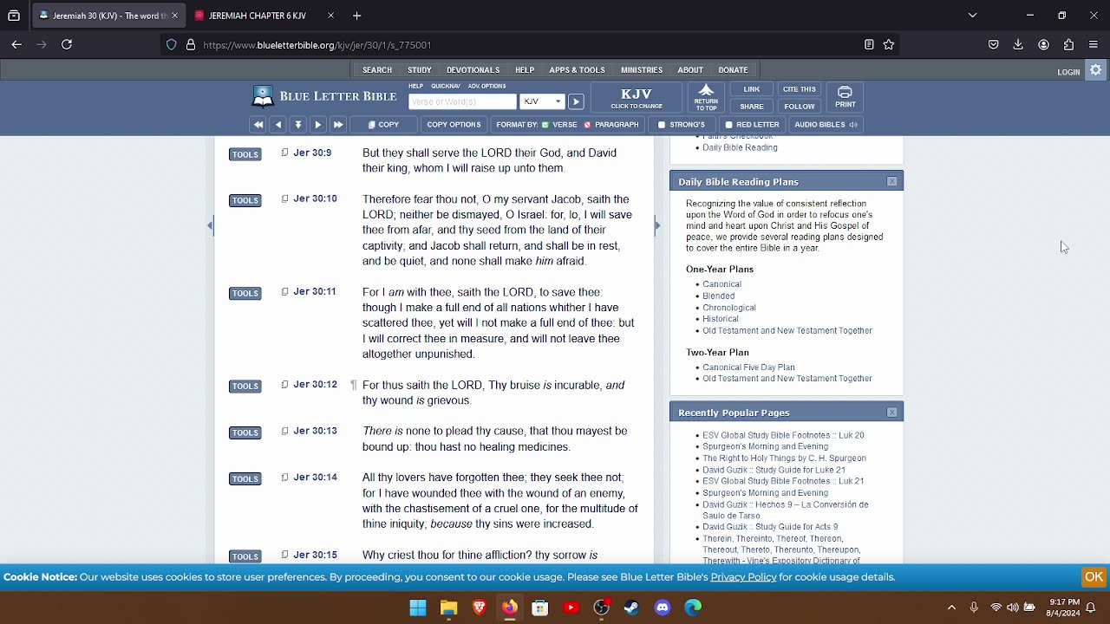Viewport: 1110px width, 624px height.
Task: Toggle Verse format checkbox
Action: pyautogui.click(x=545, y=125)
